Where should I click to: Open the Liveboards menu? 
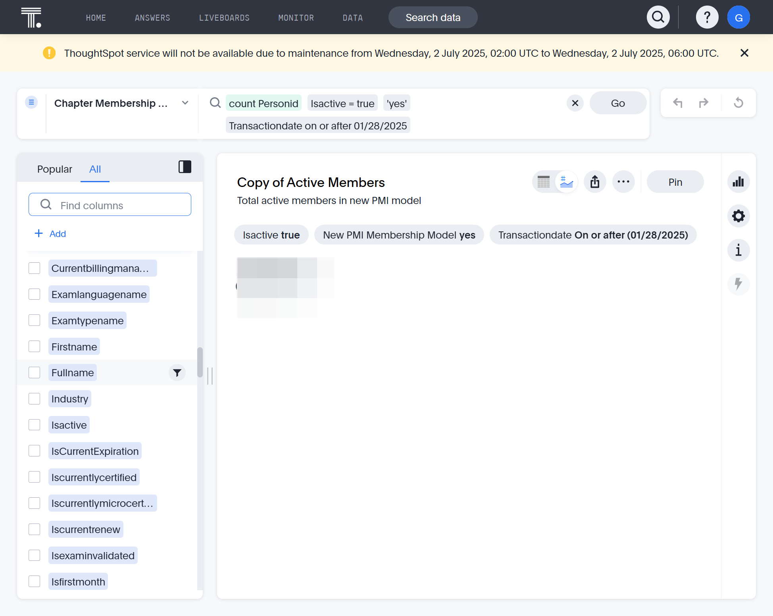224,18
